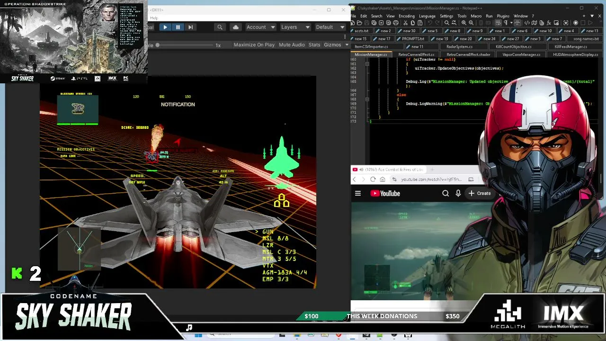The height and width of the screenshot is (341, 606).
Task: Click the Replace icon in Notepad++
Action: [454, 23]
